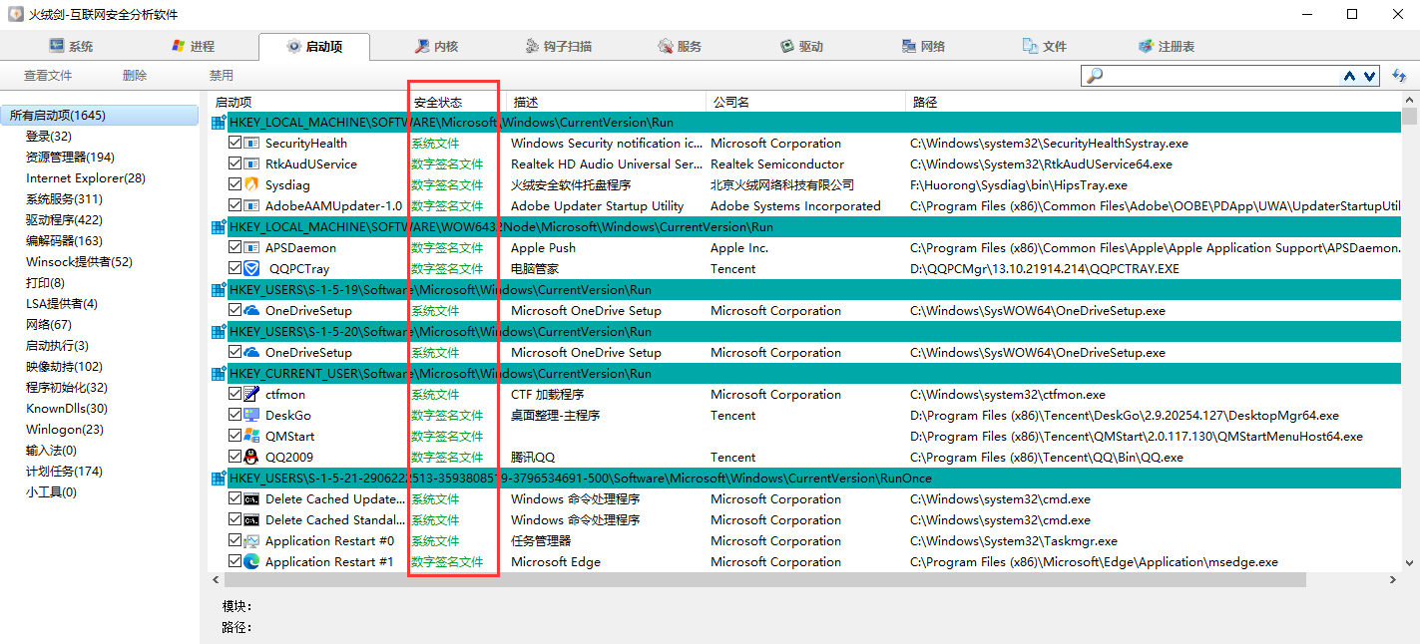Click the registry icon of RunOnce key
The width and height of the screenshot is (1420, 644).
[x=218, y=479]
